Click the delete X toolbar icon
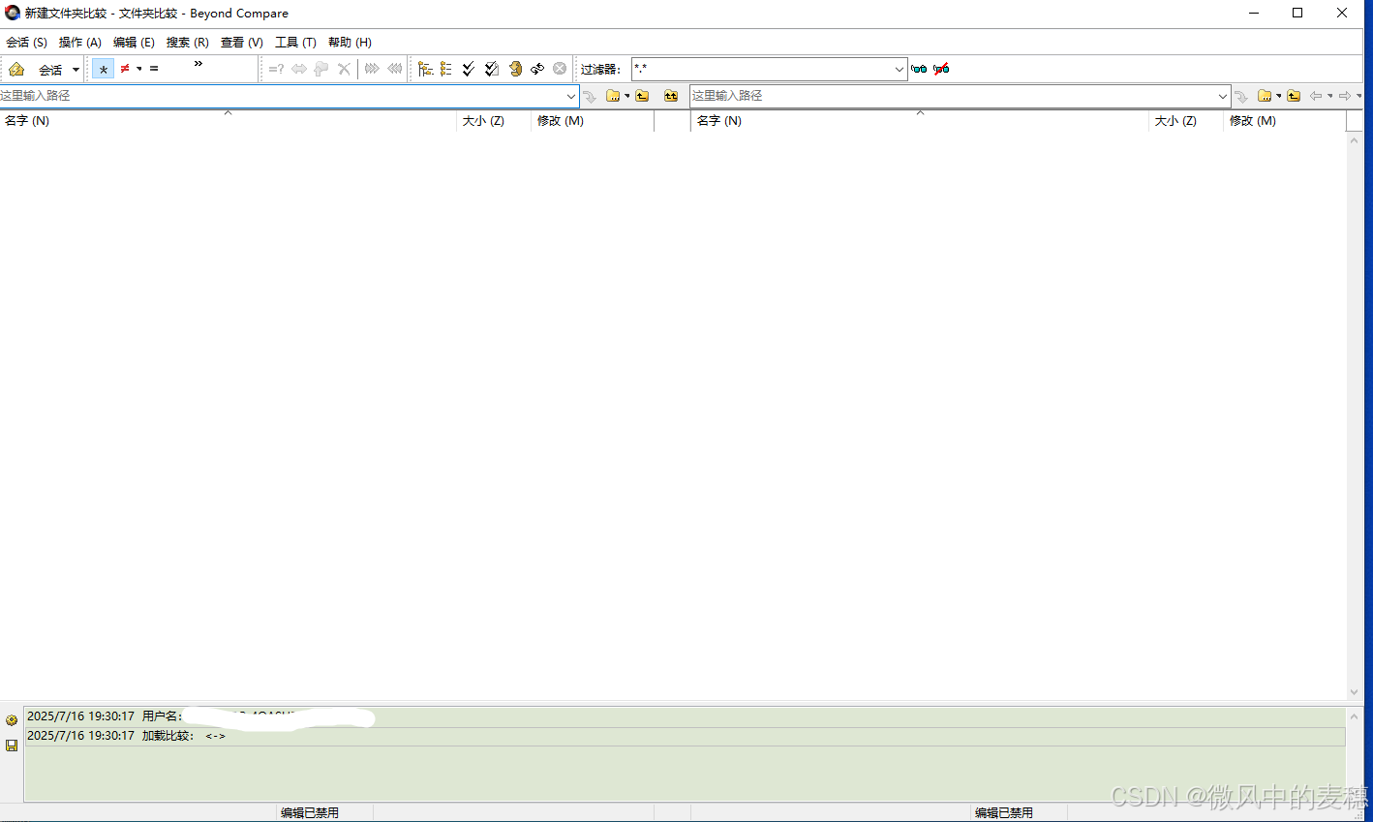1373x822 pixels. [x=344, y=69]
